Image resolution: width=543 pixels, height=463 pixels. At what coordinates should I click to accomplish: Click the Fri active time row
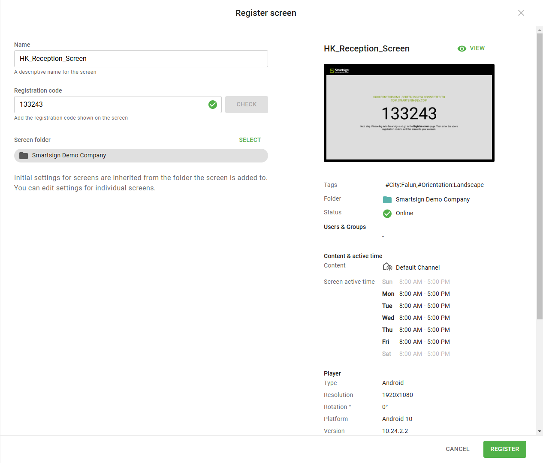tap(416, 342)
